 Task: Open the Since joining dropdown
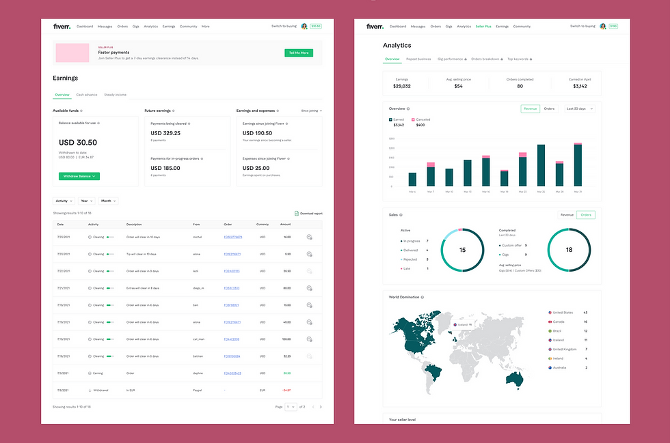click(312, 111)
